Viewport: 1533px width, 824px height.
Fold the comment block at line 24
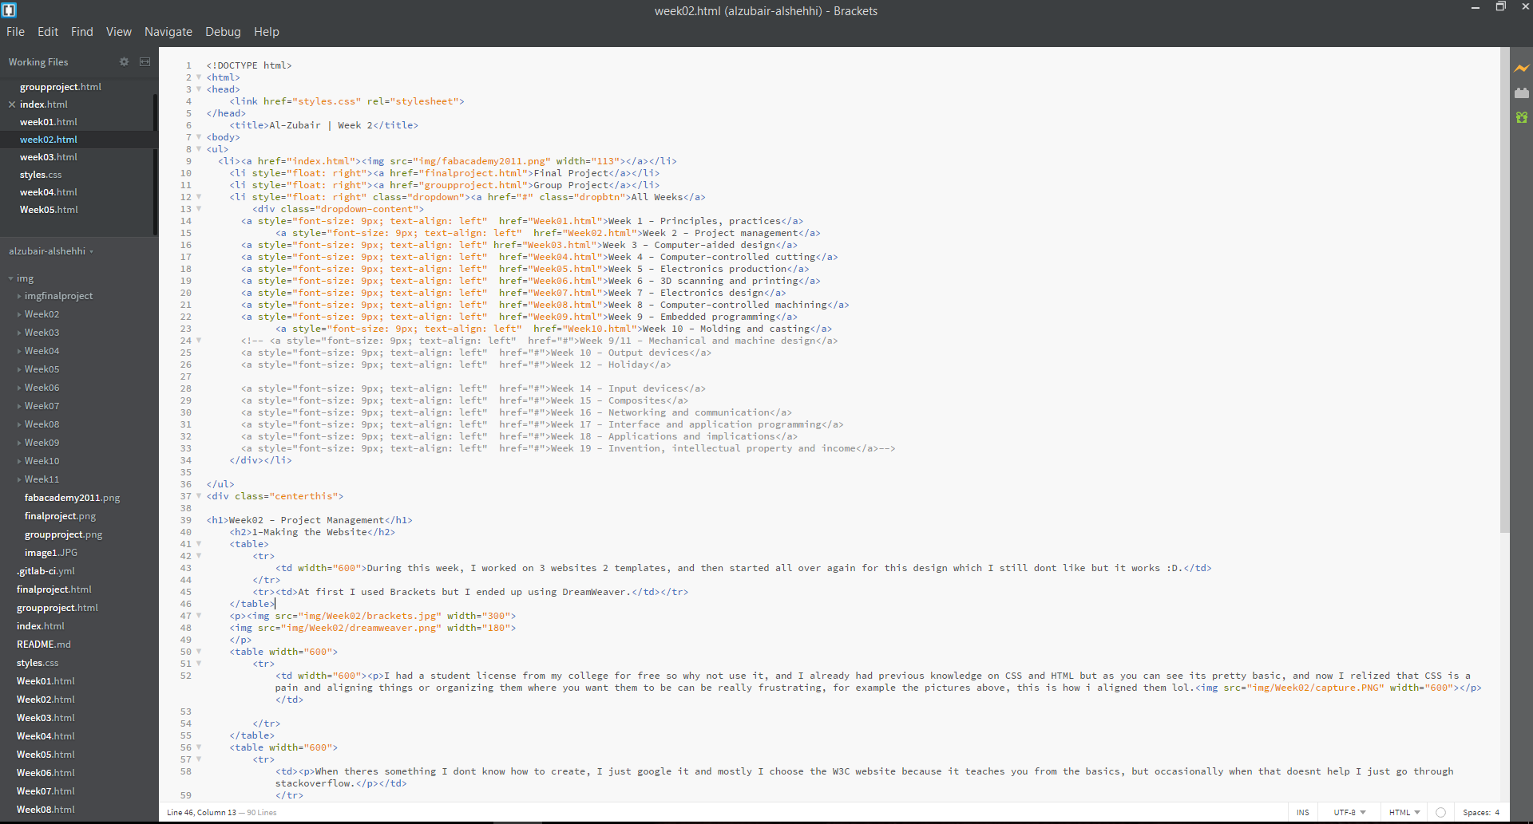[x=199, y=341]
